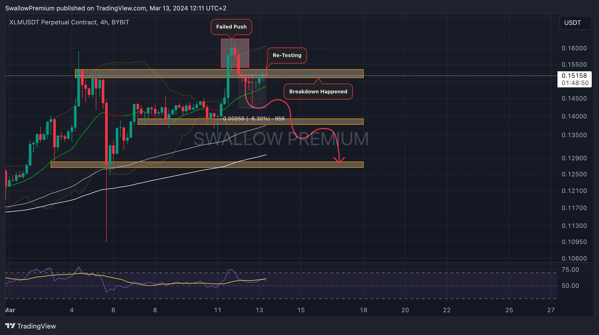This screenshot has width=599, height=335.
Task: Click the TradingView logo
Action: pos(31,326)
